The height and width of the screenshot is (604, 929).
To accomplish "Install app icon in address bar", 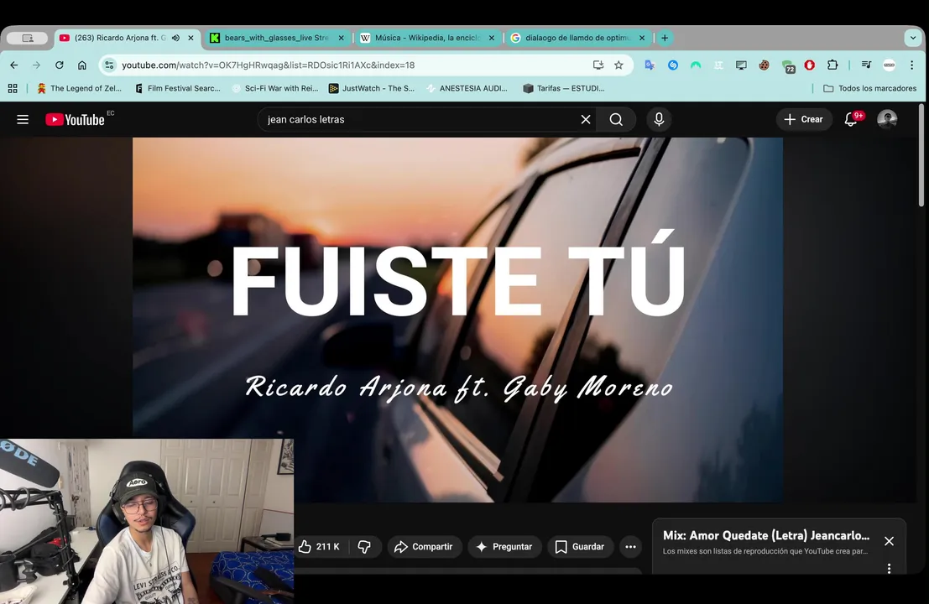I will (x=598, y=65).
